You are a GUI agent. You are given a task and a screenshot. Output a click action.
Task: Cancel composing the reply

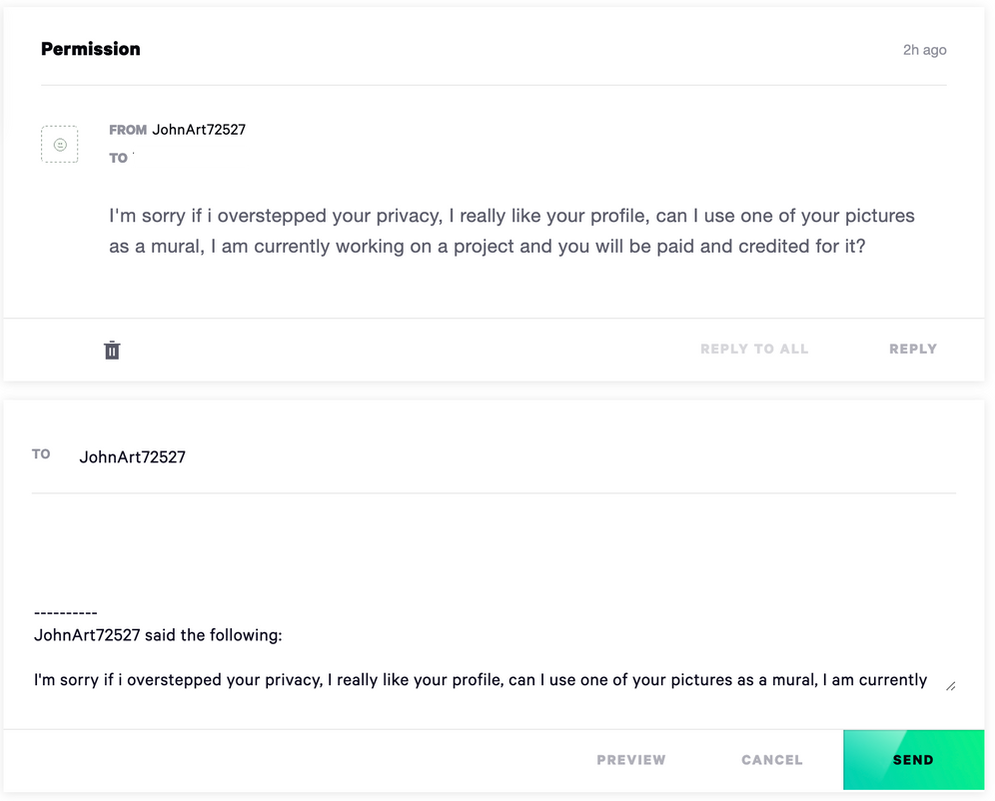[x=770, y=759]
